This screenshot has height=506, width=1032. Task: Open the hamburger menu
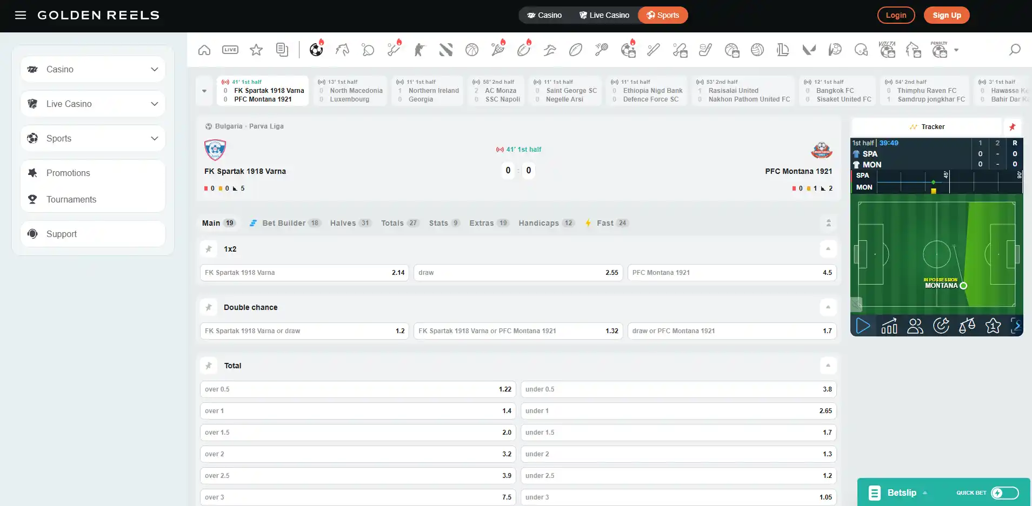pyautogui.click(x=21, y=15)
